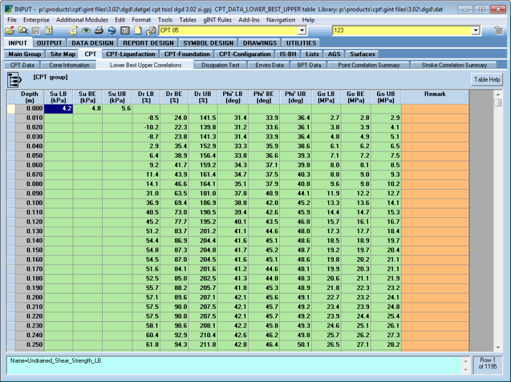Click the form view icon beside globe
The width and height of the screenshot is (511, 382).
pyautogui.click(x=125, y=31)
